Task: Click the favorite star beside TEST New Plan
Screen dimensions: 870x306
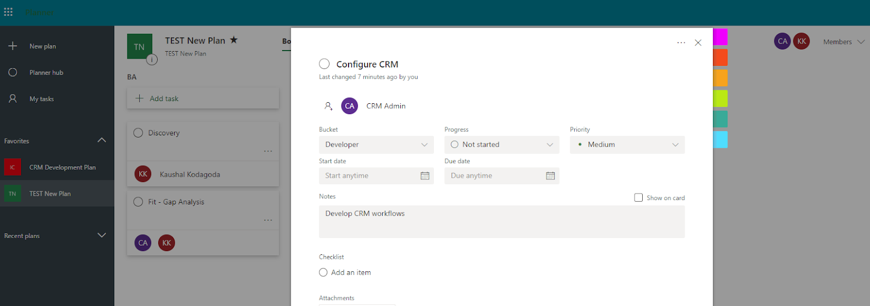Action: coord(234,40)
